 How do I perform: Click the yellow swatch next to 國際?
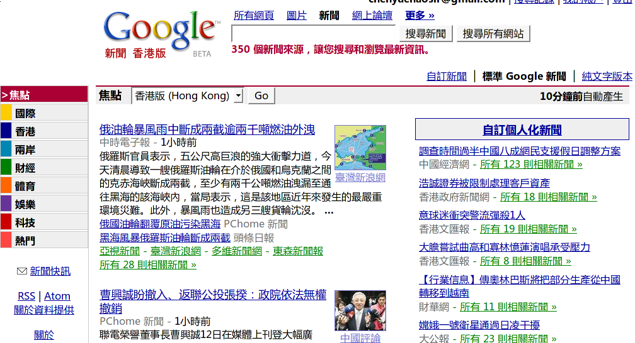6,112
